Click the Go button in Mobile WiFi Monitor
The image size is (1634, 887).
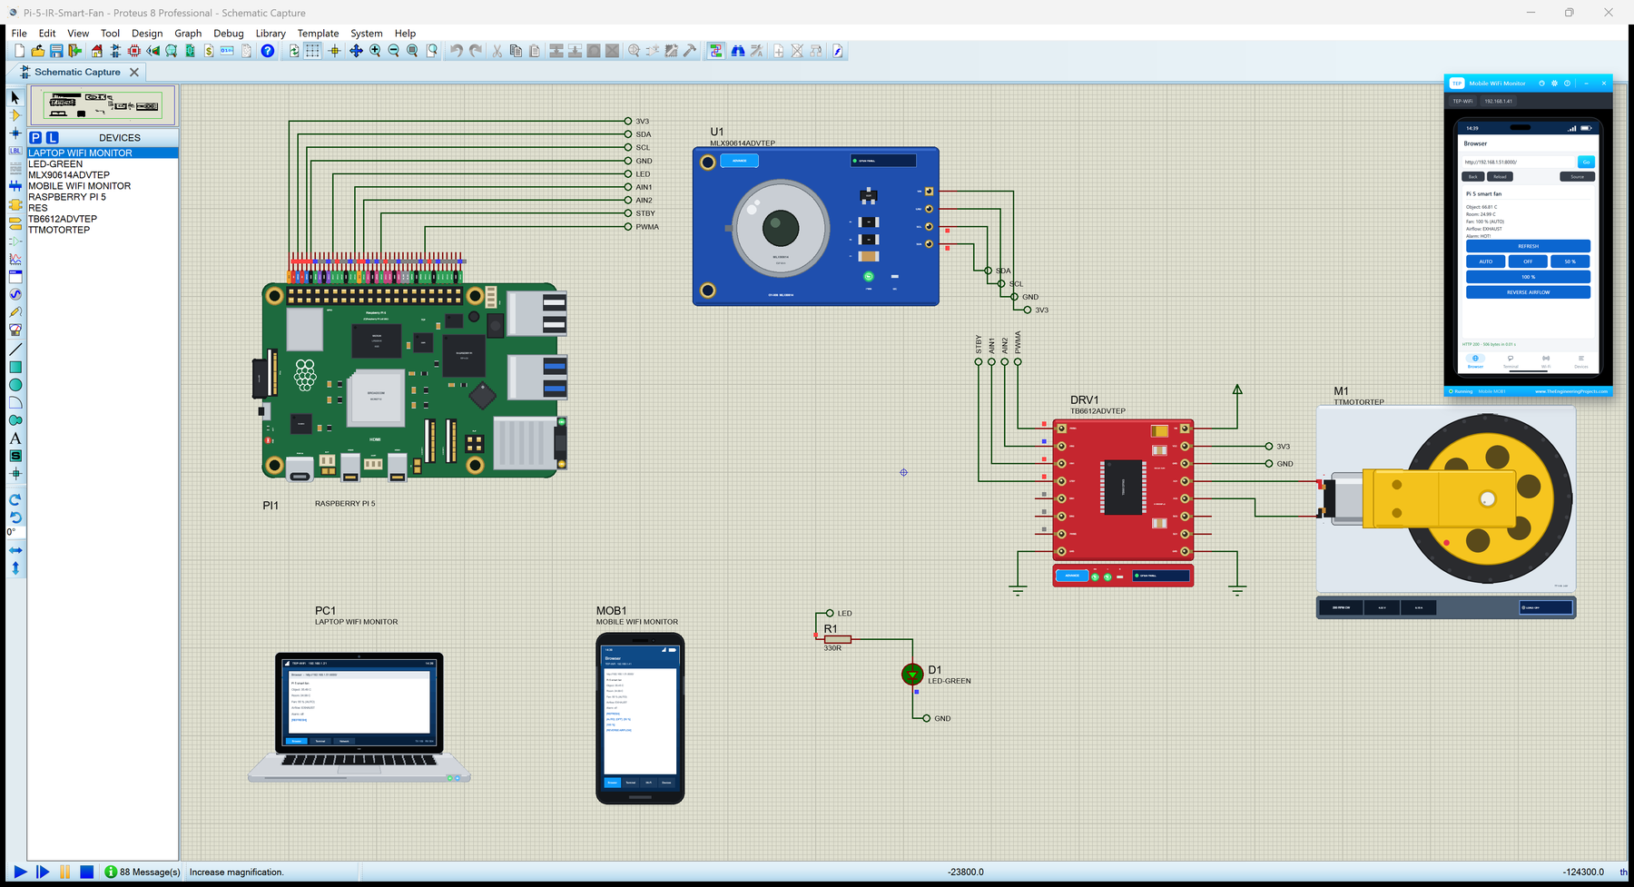(1586, 162)
